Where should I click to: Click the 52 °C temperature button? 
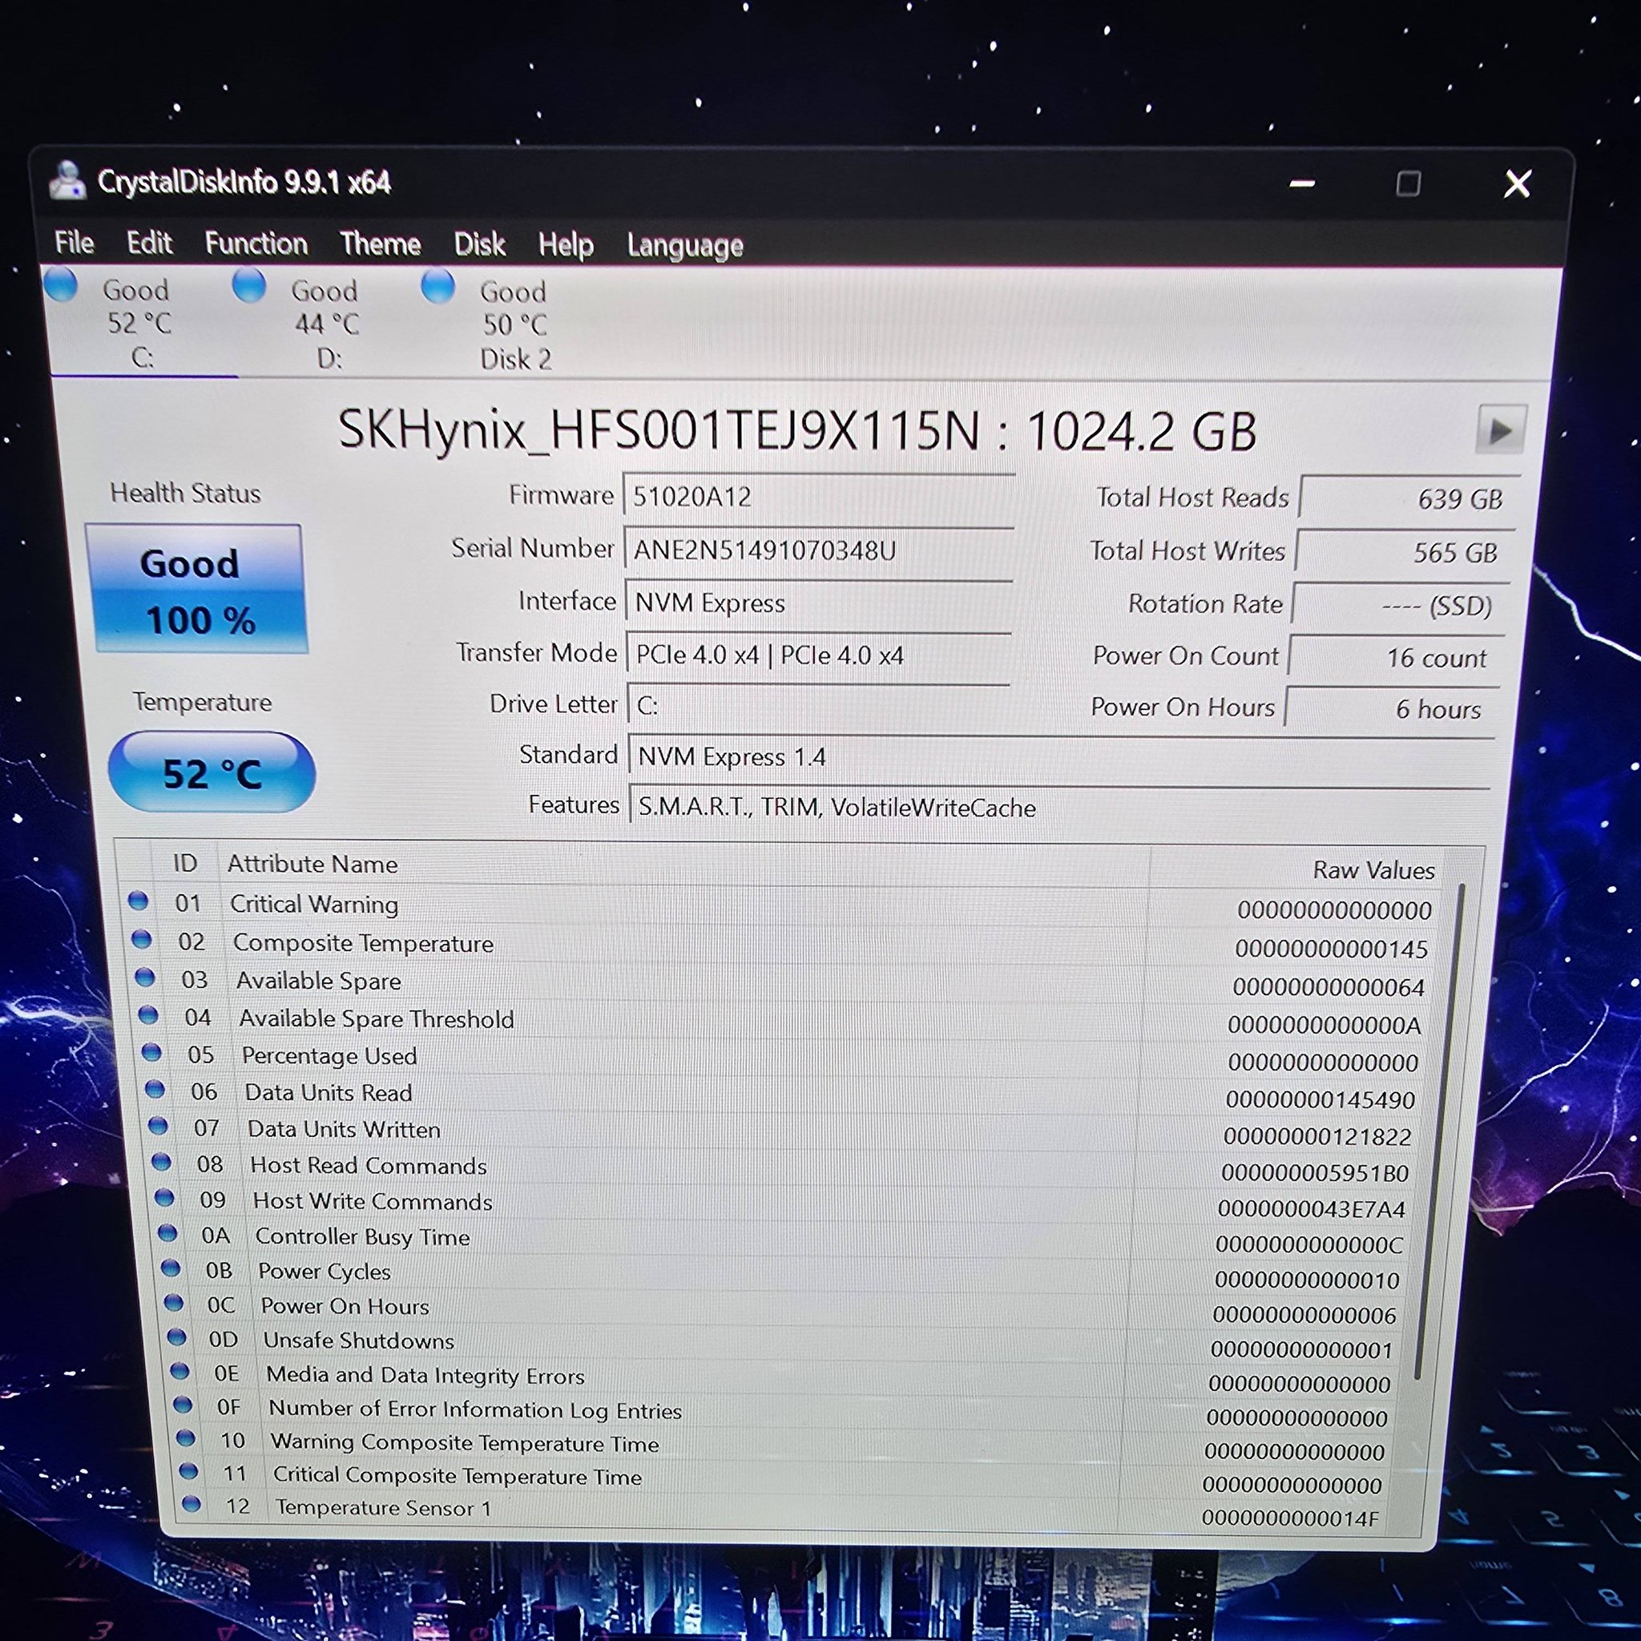(x=212, y=773)
